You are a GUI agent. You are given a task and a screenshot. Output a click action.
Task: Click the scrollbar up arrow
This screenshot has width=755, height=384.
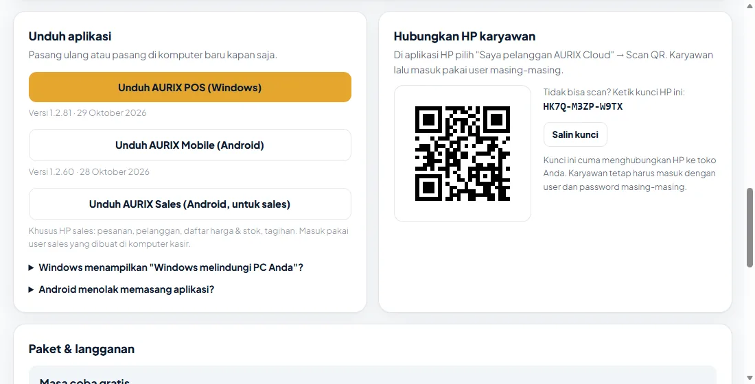[x=750, y=5]
